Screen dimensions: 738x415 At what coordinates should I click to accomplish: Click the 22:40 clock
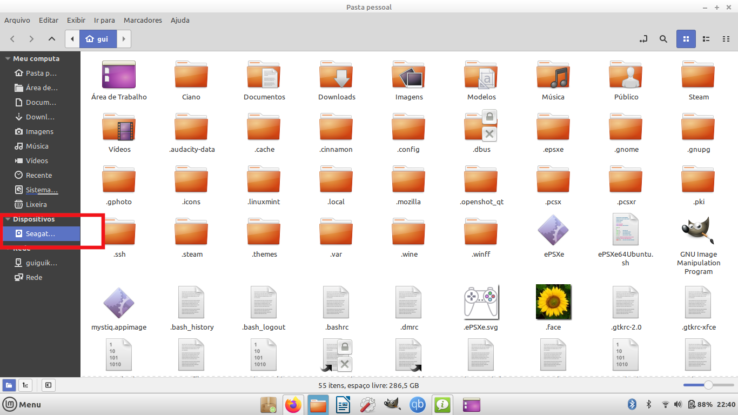tap(727, 404)
